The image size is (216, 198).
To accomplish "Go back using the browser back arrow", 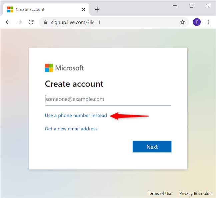I will (x=8, y=22).
